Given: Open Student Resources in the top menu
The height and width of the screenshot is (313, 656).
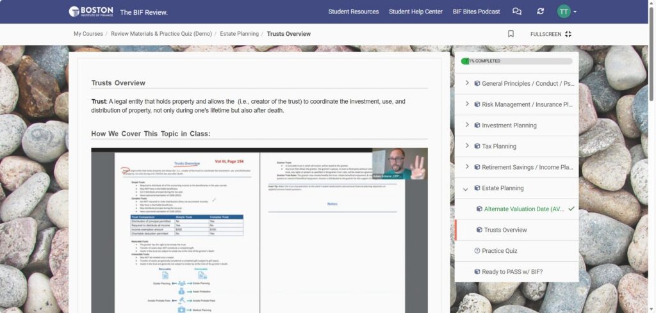Looking at the screenshot, I should point(353,12).
